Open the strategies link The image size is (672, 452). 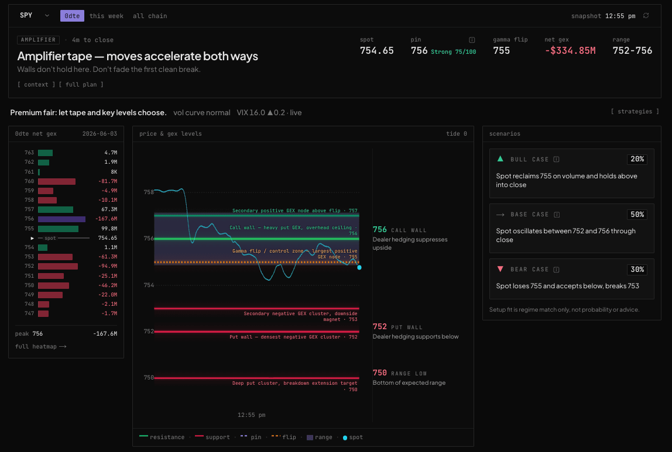tap(635, 111)
